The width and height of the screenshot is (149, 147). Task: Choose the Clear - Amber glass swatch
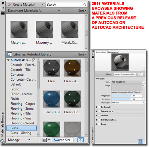pos(72,68)
